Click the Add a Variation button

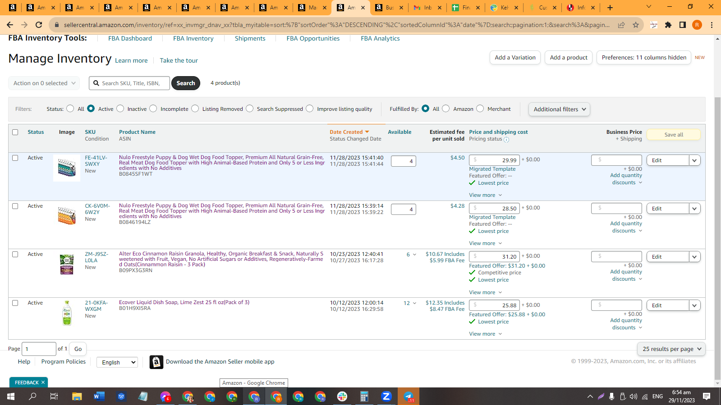515,58
